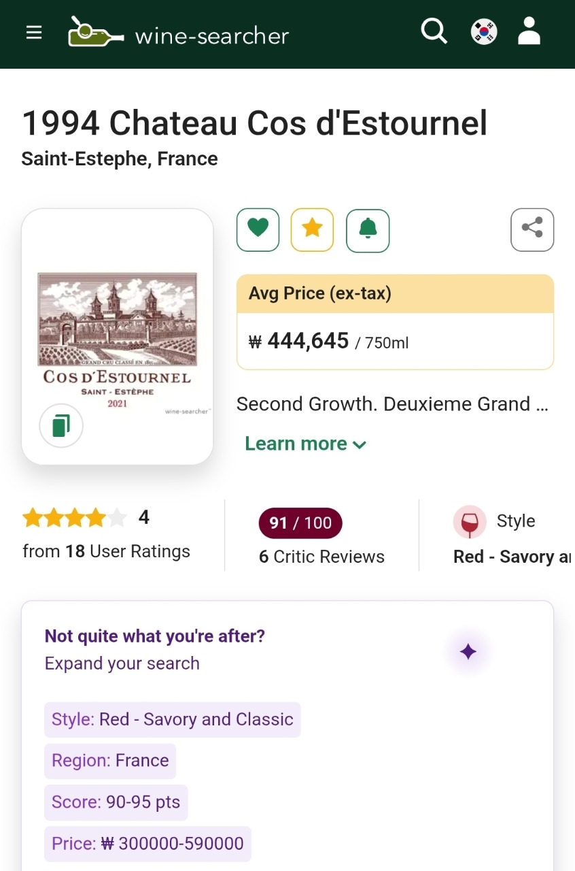Screen dimensions: 575x871
Task: Click the 91 / 100 score badge
Action: [x=300, y=523]
